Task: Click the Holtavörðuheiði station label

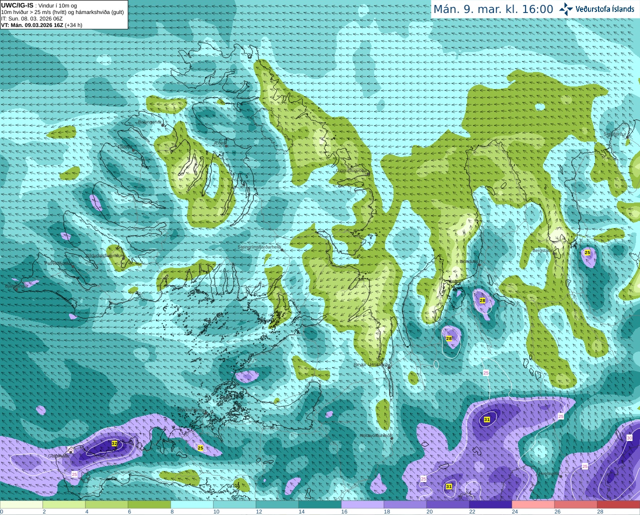Action: 375,435
